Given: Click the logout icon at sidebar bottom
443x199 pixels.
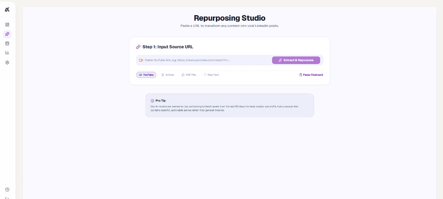Looking at the screenshot, I should tap(7, 198).
